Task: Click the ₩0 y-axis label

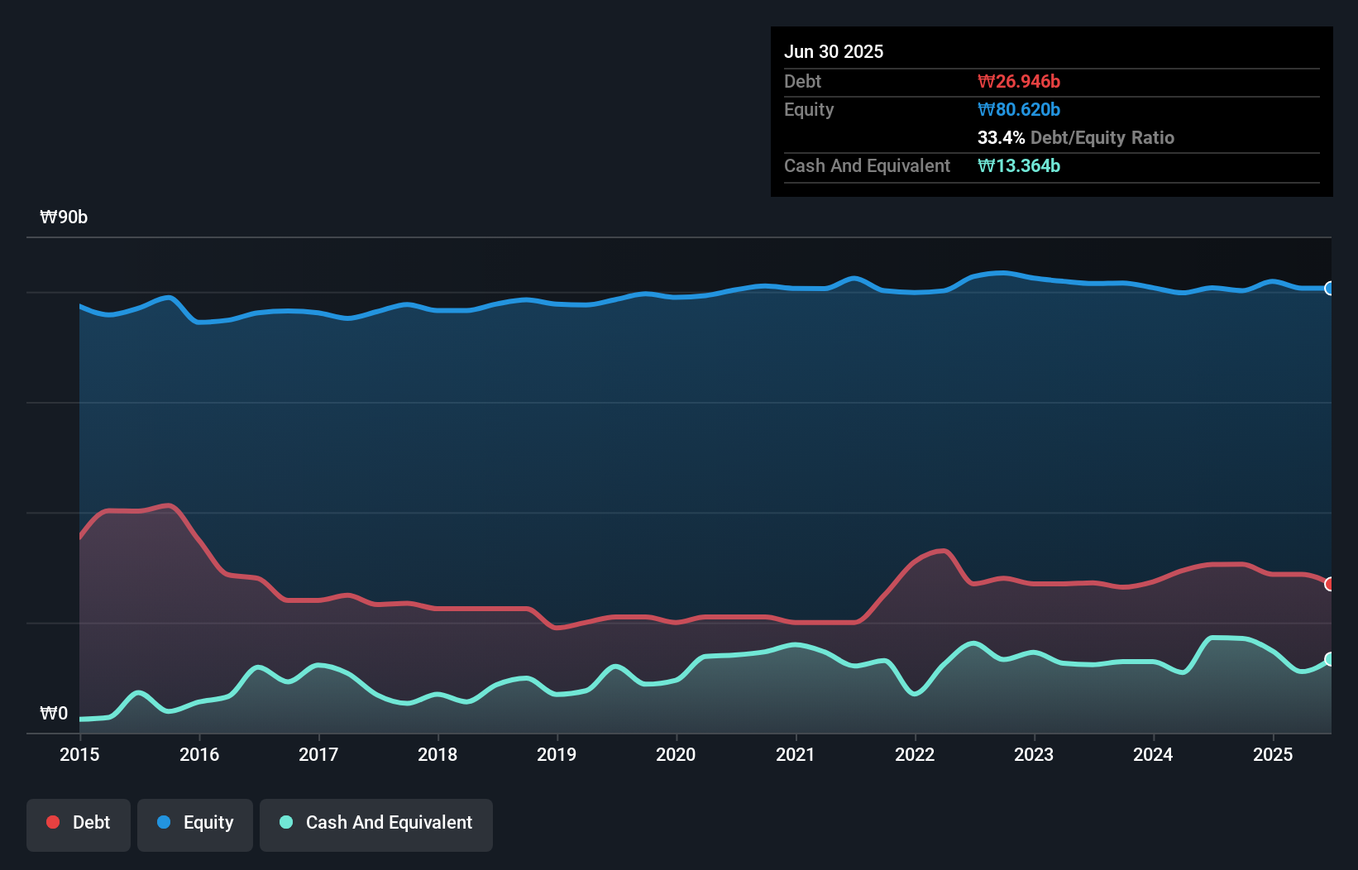Action: (54, 713)
